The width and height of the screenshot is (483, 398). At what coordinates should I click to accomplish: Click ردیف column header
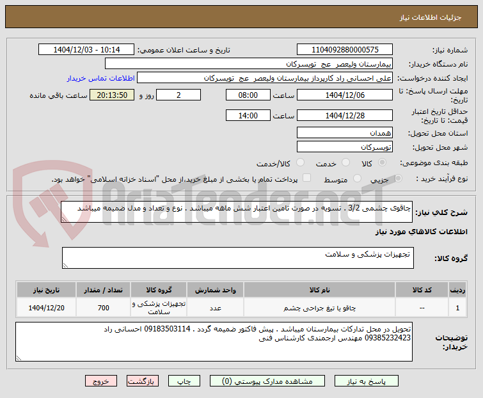[457, 290]
